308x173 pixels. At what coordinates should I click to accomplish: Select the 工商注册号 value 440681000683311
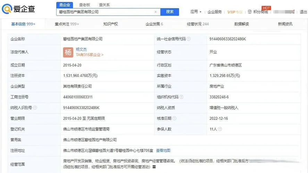coord(78,97)
